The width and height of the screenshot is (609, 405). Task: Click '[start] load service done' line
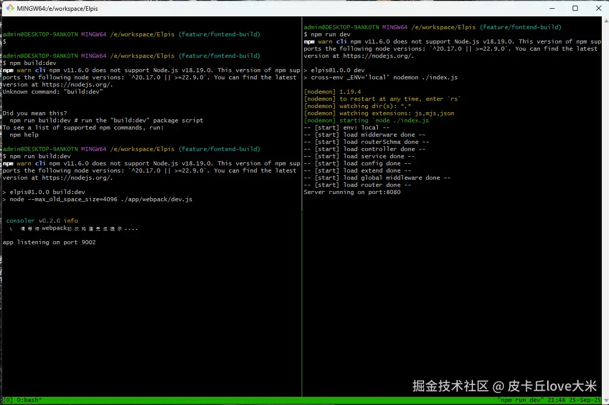[x=359, y=157]
